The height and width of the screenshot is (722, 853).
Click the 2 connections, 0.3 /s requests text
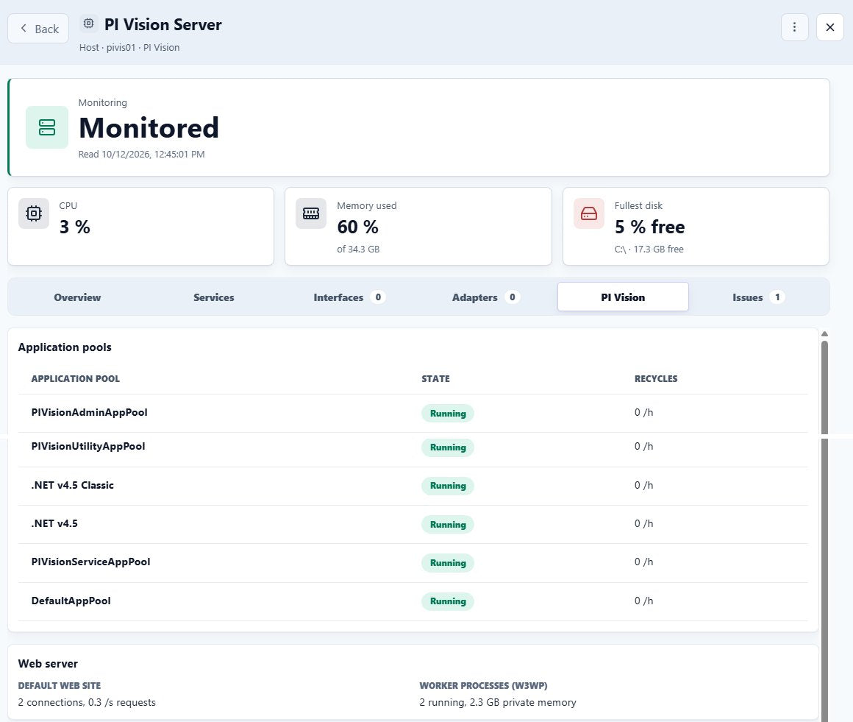click(x=87, y=702)
